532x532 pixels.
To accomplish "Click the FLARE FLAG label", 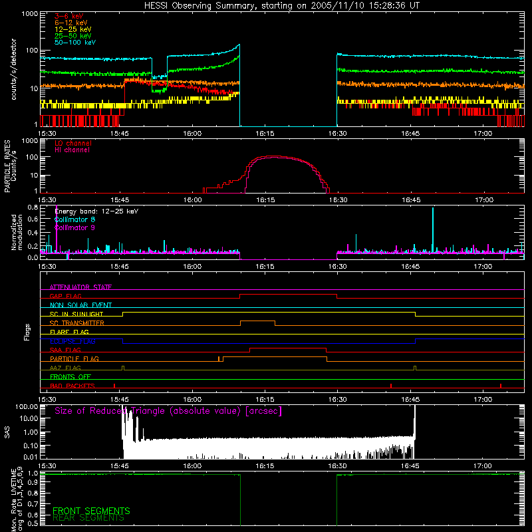I will pyautogui.click(x=69, y=332).
